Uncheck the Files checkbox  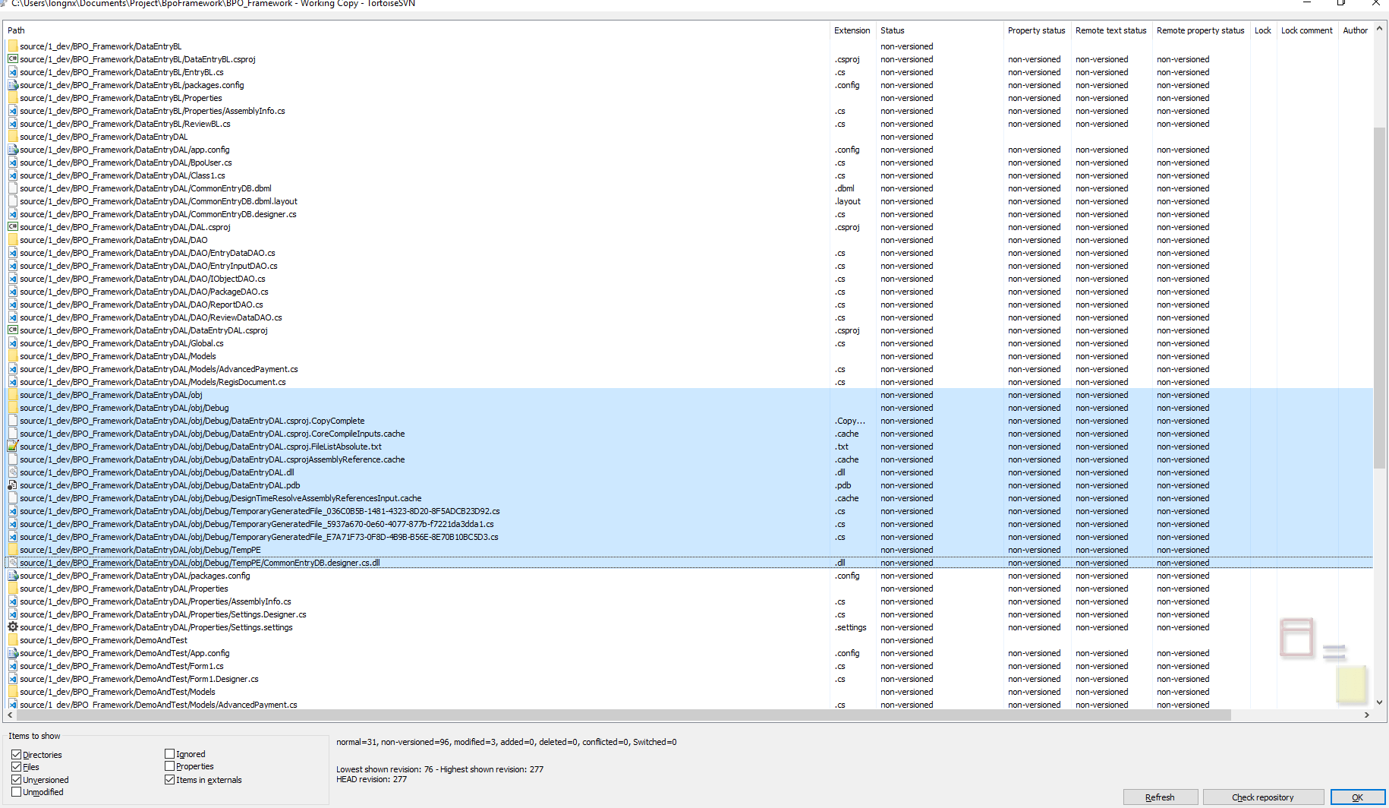point(16,767)
